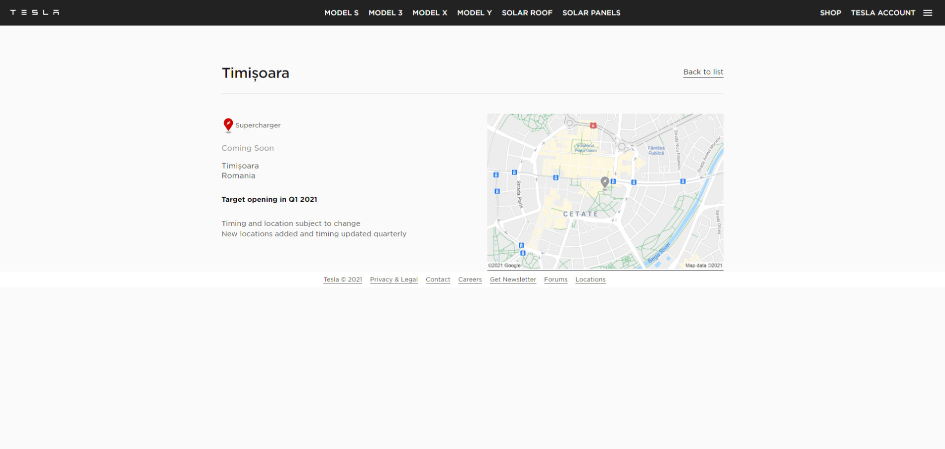Open the hamburger menu icon
Screen dimensions: 945x449
pos(928,13)
